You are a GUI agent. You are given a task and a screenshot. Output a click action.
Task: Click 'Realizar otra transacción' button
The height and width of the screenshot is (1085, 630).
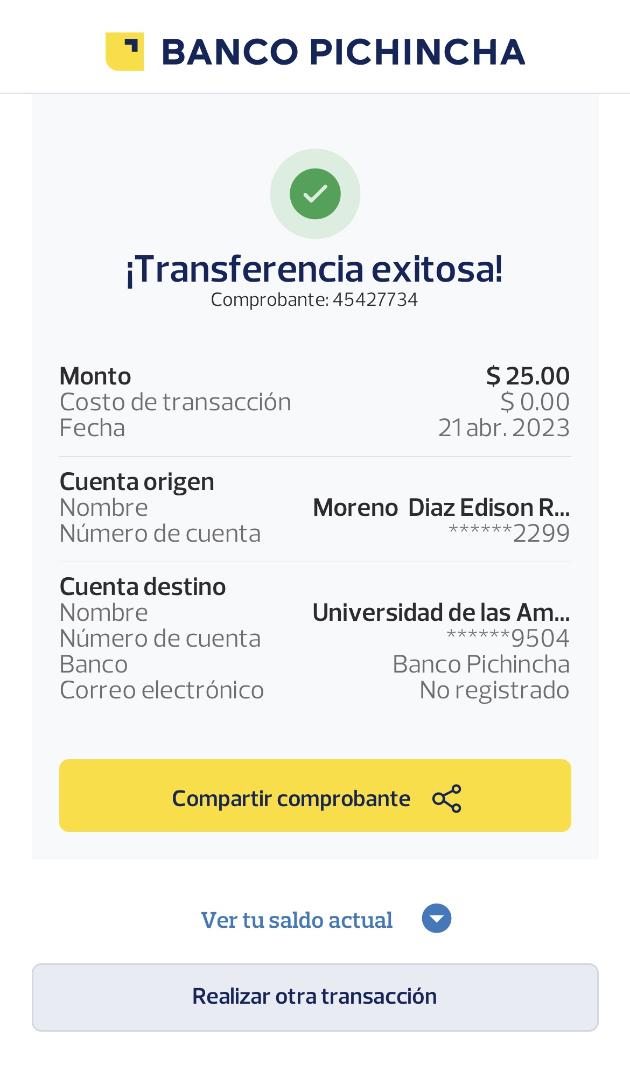(315, 997)
